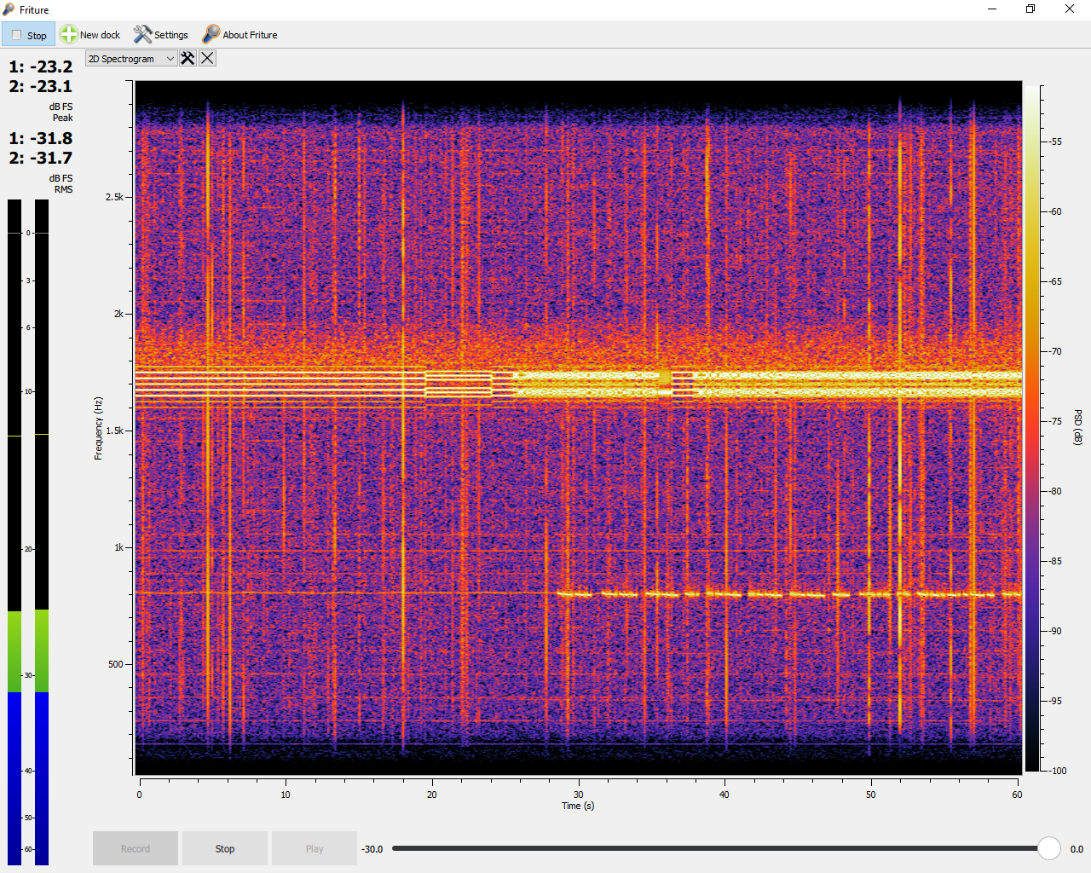
Task: Click the dB FS RMS level readout
Action: tap(41, 148)
